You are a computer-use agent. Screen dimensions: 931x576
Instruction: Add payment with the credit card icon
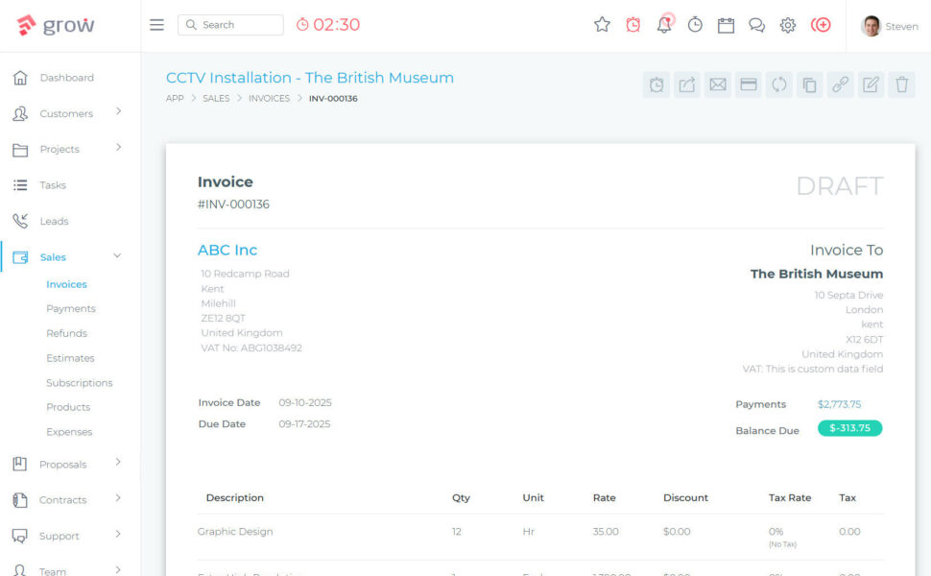pyautogui.click(x=749, y=84)
